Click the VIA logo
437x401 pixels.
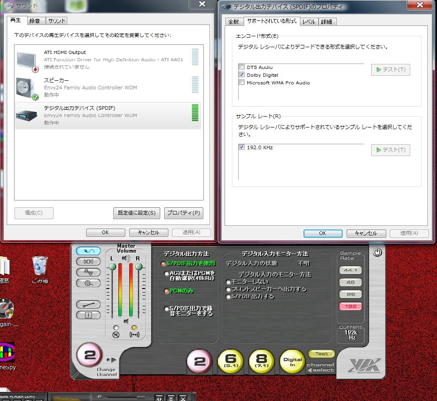[365, 365]
